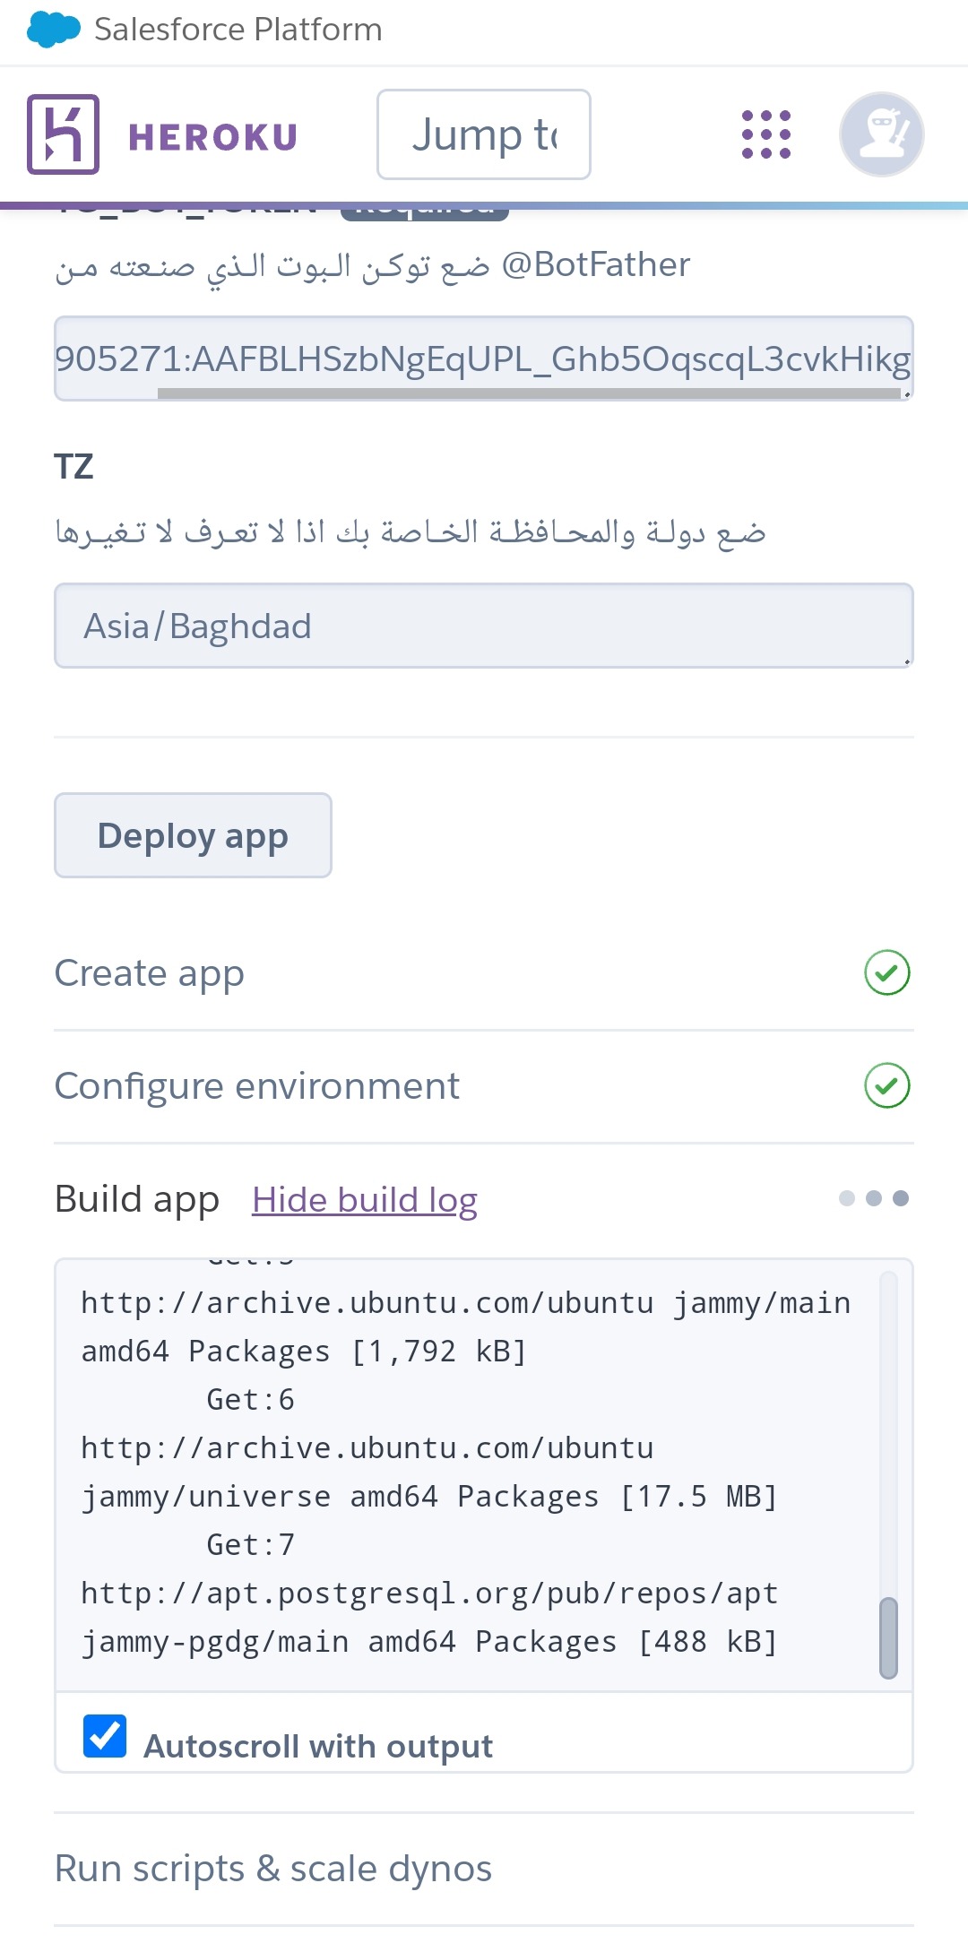
Task: Open the ninja avatar account menu
Action: 882,134
